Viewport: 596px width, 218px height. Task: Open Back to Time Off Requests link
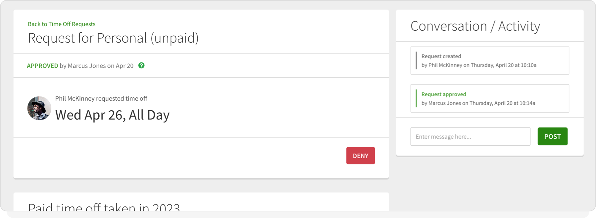pos(61,24)
